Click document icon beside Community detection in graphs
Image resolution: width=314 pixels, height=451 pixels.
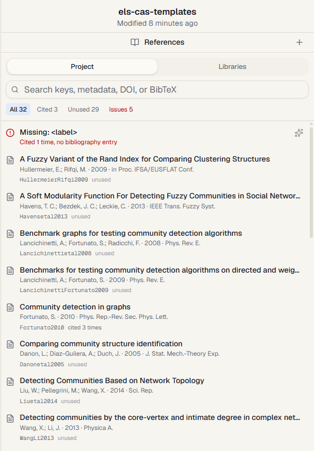point(10,307)
